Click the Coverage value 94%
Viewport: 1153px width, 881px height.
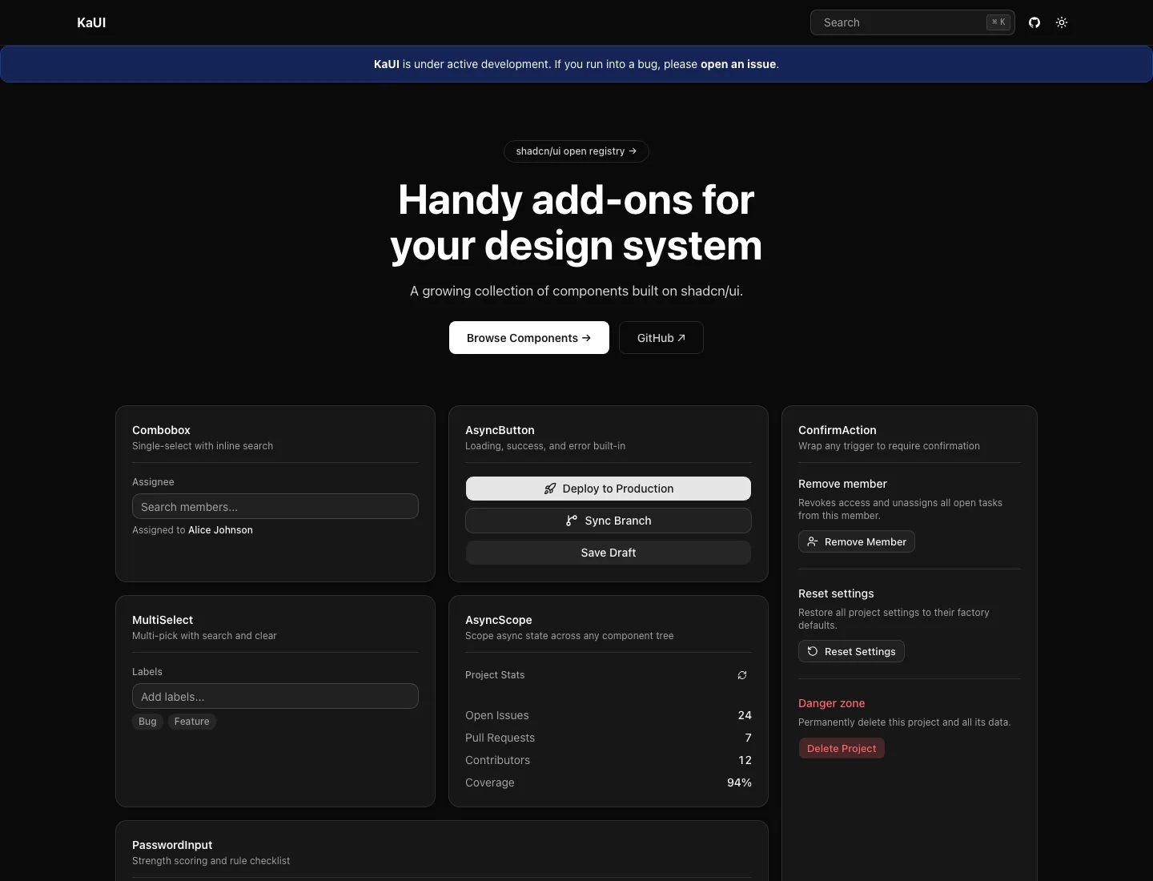739,782
